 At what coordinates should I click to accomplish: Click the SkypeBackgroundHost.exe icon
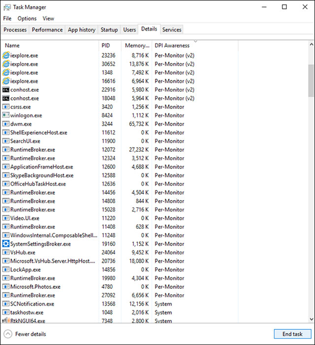(x=6, y=175)
